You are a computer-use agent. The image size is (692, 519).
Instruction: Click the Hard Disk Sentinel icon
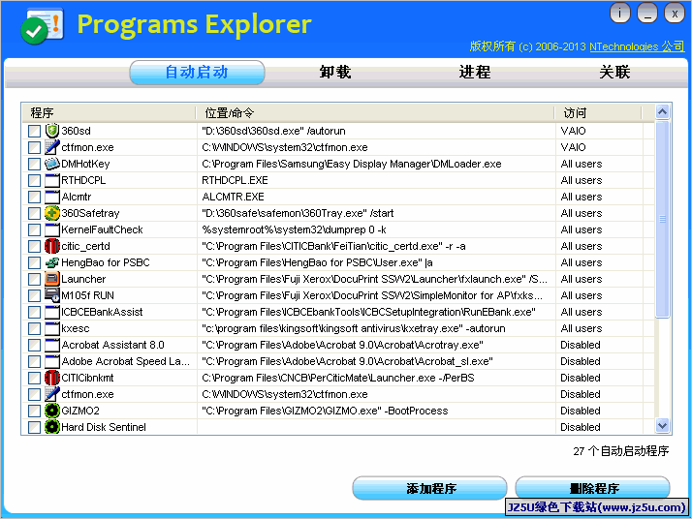[52, 427]
